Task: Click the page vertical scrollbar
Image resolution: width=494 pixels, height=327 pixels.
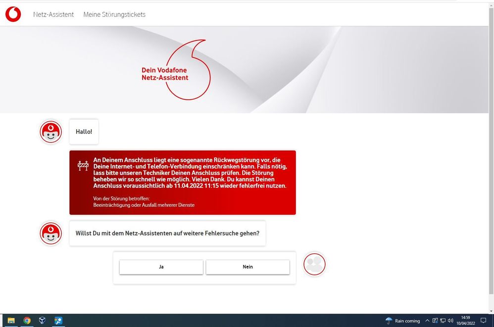Action: 491,151
